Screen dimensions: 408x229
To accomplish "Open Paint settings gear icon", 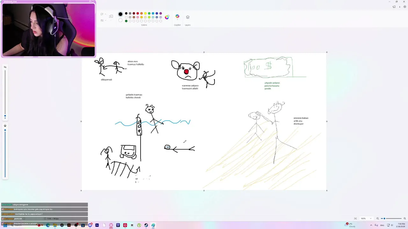I will pos(405,7).
